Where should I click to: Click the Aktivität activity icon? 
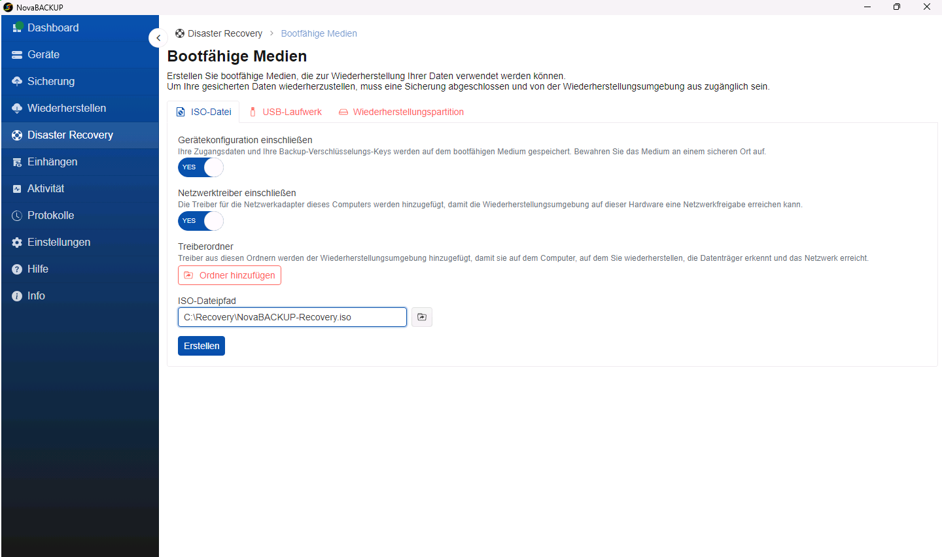[17, 189]
